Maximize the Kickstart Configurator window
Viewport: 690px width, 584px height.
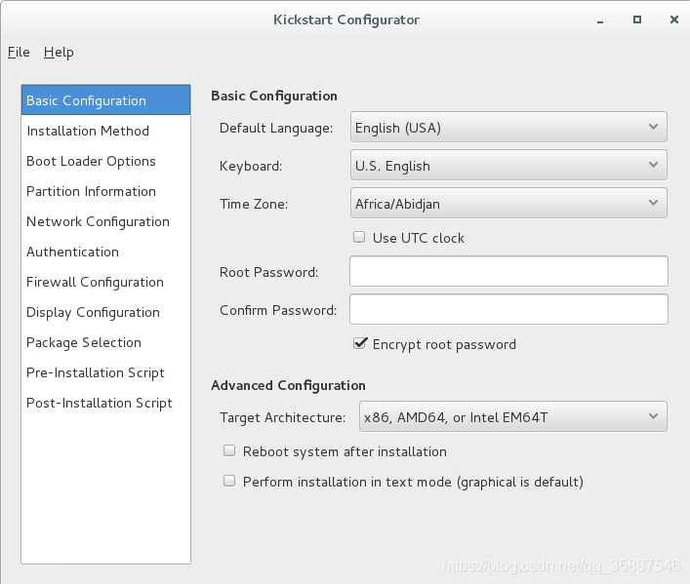point(636,19)
